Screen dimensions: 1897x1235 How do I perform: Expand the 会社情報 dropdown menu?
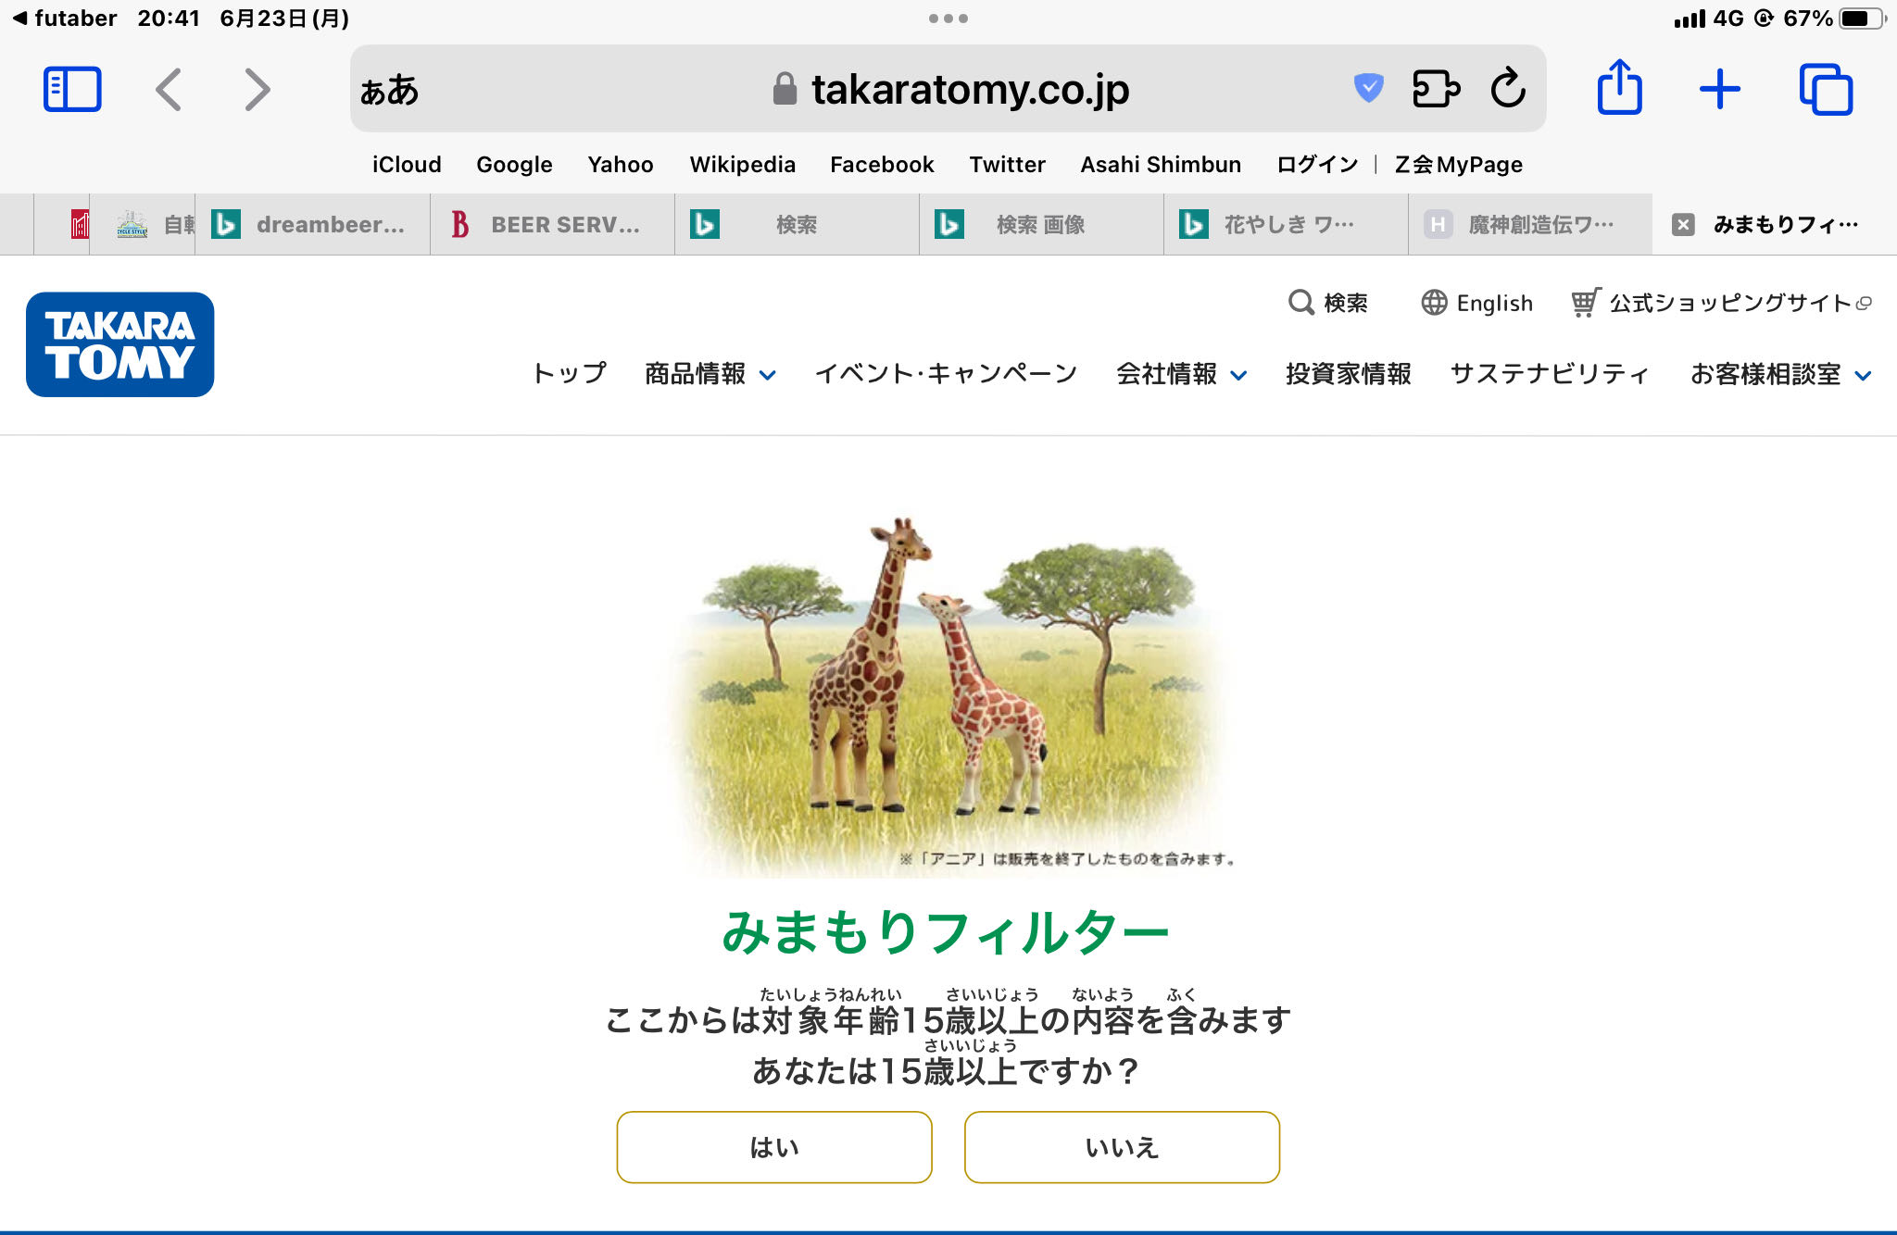coord(1181,374)
